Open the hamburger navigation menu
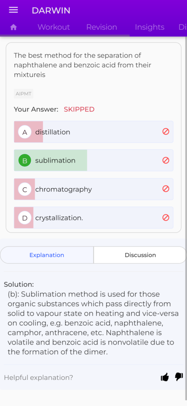Screen dimensions: 187x406 tap(13, 10)
